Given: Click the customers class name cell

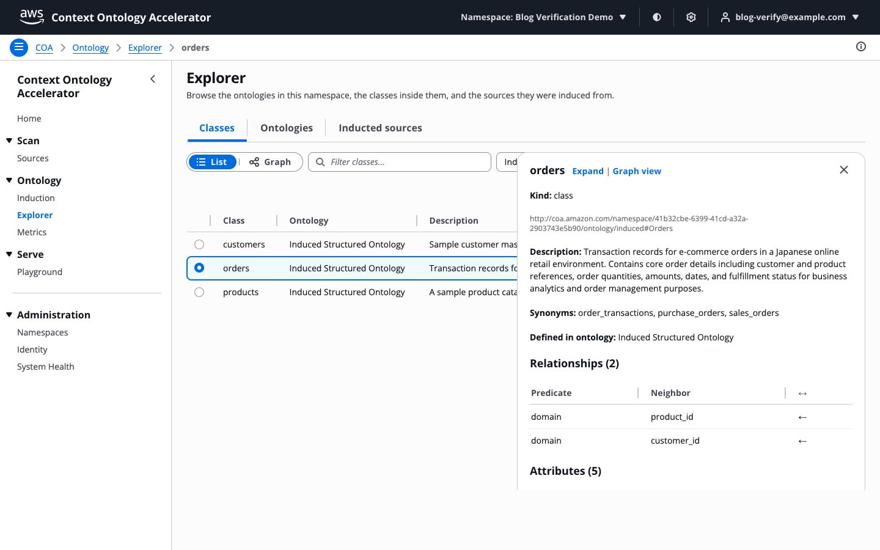Looking at the screenshot, I should tap(244, 244).
